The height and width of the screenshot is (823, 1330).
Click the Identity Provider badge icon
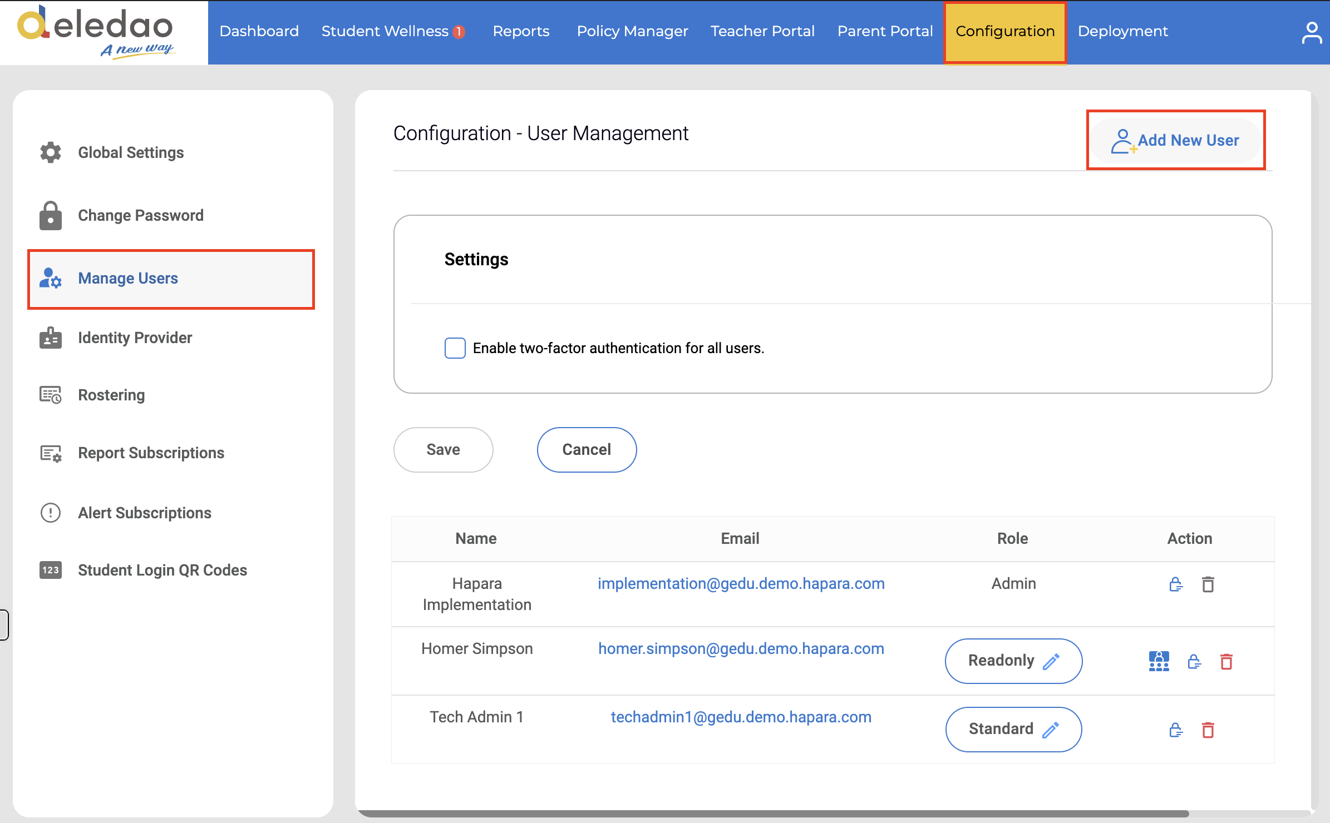(x=51, y=338)
